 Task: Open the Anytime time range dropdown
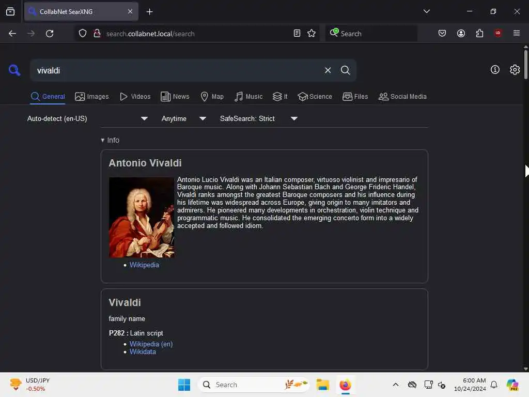point(184,119)
